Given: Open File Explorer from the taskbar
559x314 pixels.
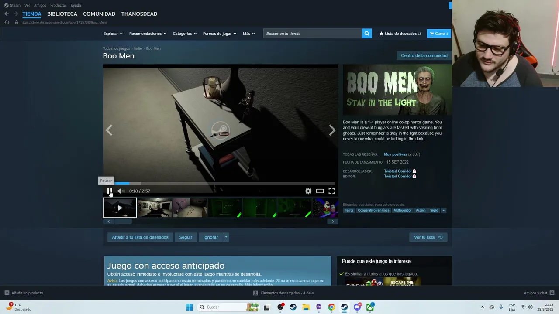Looking at the screenshot, I should point(306,307).
